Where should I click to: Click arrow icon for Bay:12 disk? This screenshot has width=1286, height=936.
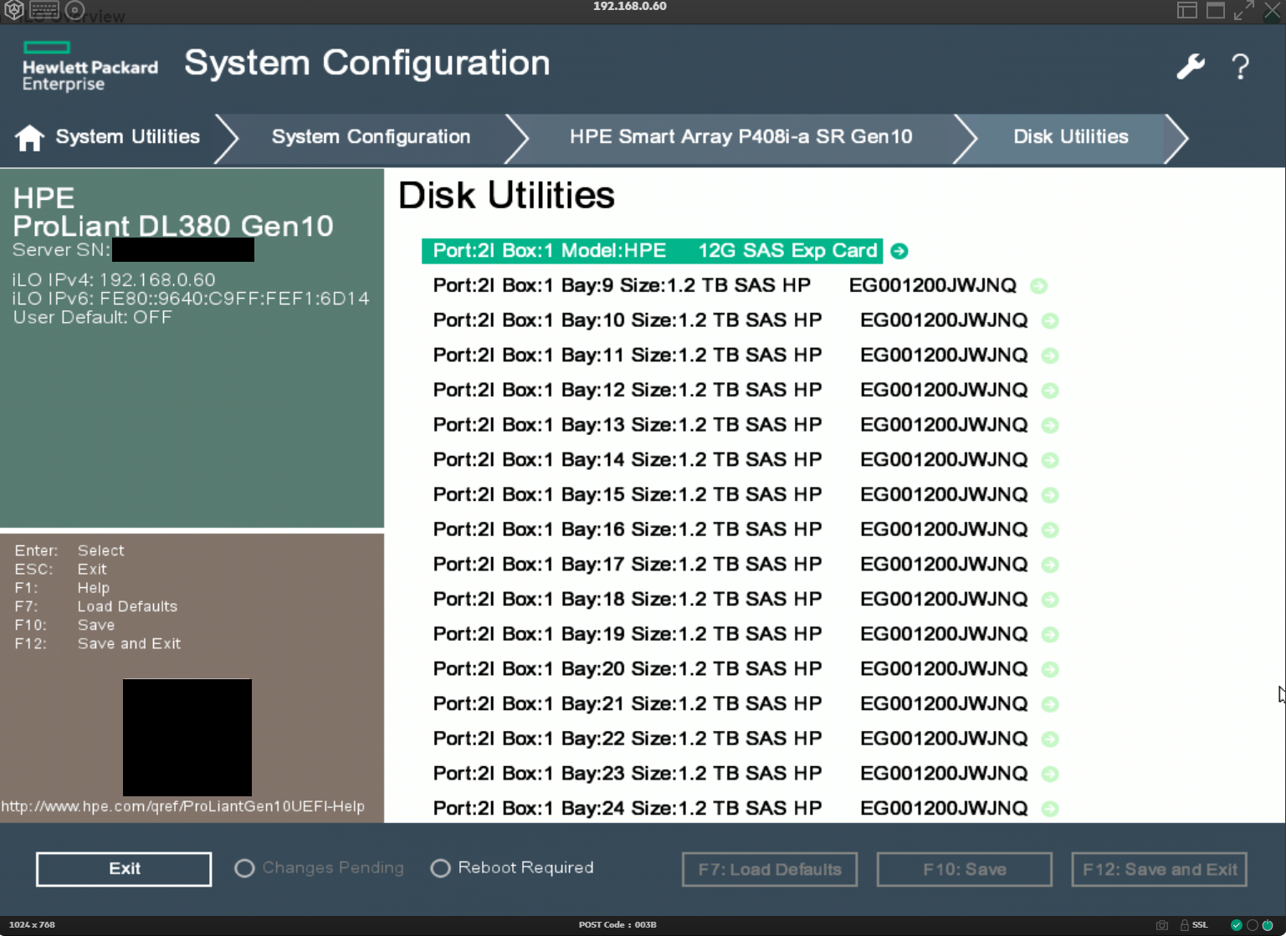pos(1050,391)
